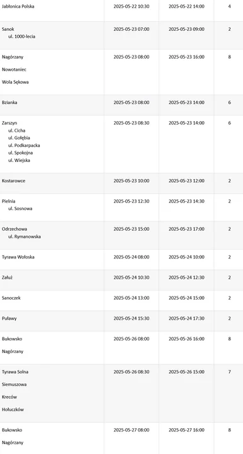Click the start time 2025-05-27 08:00

[132, 430]
